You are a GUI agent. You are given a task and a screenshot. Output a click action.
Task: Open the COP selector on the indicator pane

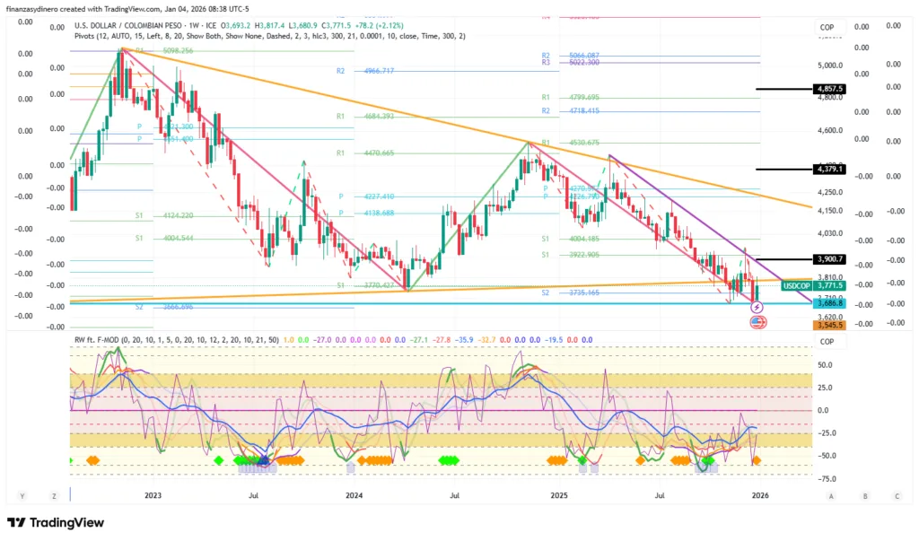click(x=827, y=342)
